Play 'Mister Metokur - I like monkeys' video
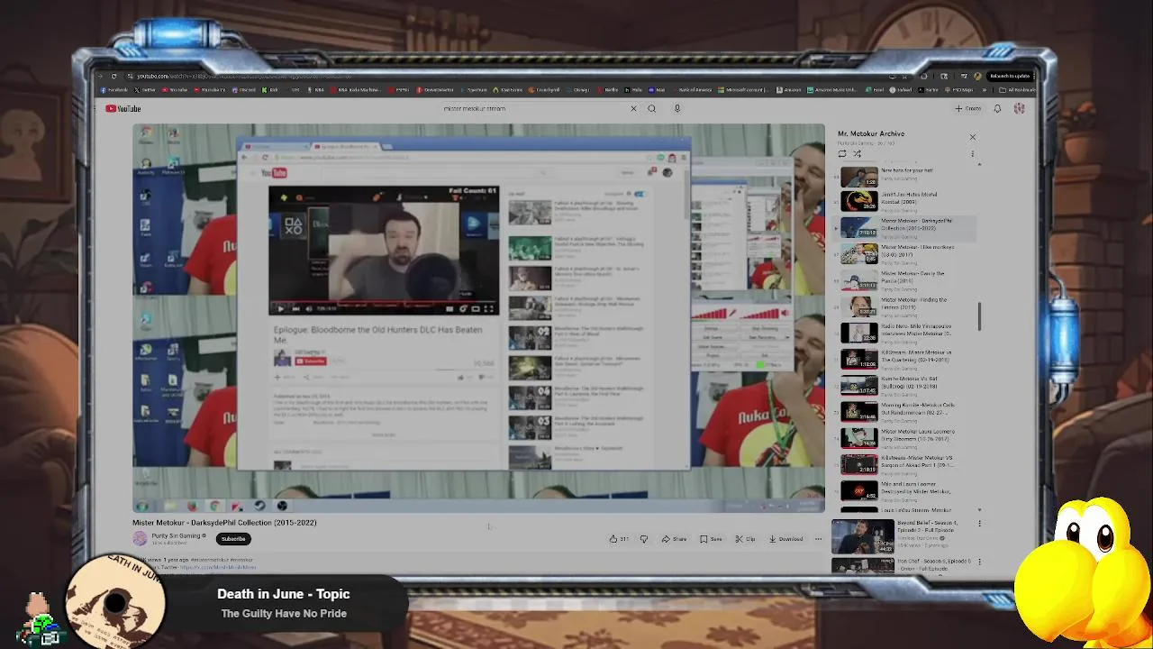This screenshot has height=649, width=1153. (x=903, y=253)
